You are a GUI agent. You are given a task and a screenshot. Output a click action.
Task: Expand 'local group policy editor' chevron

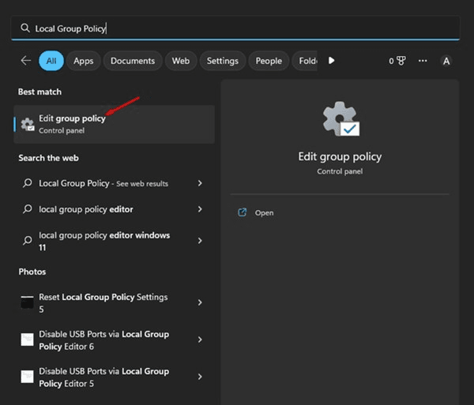(200, 209)
